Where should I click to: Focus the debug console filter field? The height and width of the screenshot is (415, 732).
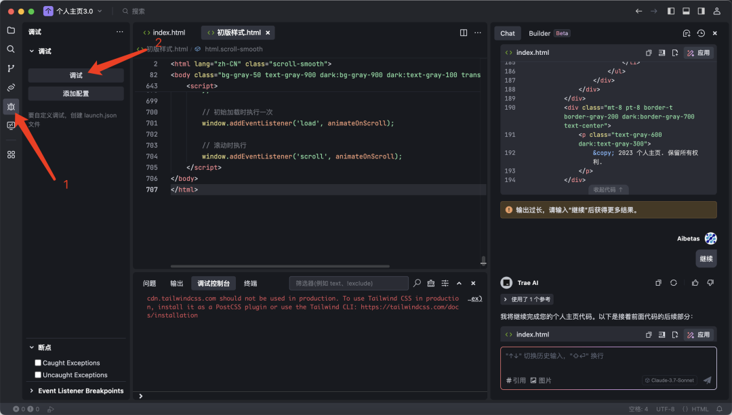349,283
